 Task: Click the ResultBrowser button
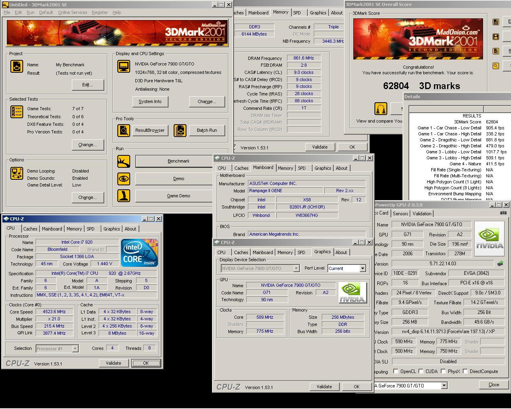[150, 130]
